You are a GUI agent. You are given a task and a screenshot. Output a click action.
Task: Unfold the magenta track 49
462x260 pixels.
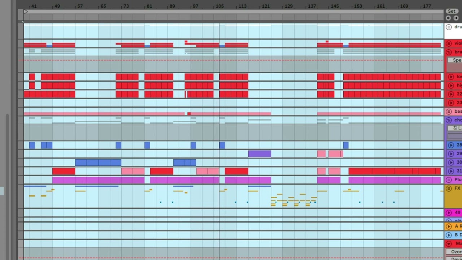click(449, 213)
